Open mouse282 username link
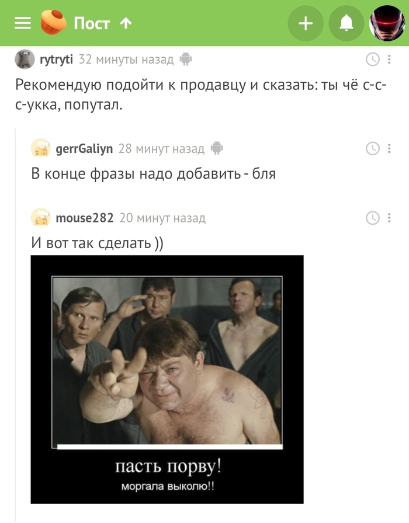Screen dimensions: 409x523 [x=85, y=218]
